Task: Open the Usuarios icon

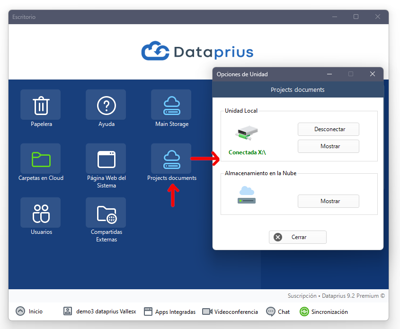Action: pyautogui.click(x=41, y=213)
